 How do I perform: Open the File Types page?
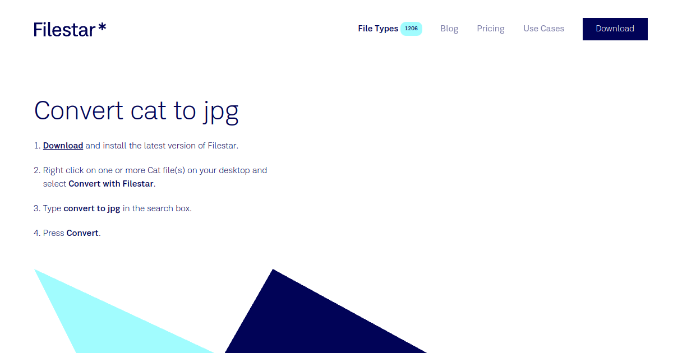pyautogui.click(x=377, y=29)
